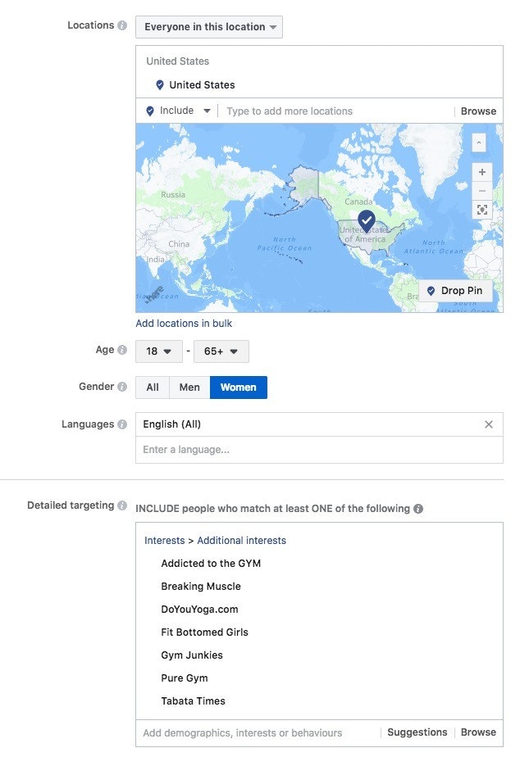The height and width of the screenshot is (757, 520).
Task: Open Suggestions for detailed targeting
Action: (x=417, y=732)
